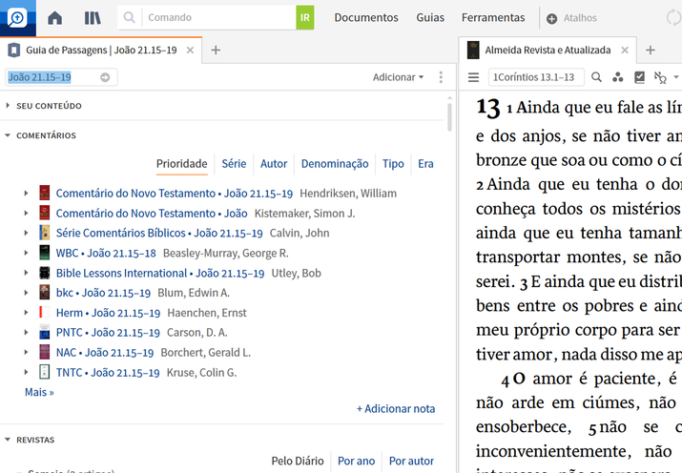Open Série Comentários Bíblicos link
682x473 pixels.
159,234
